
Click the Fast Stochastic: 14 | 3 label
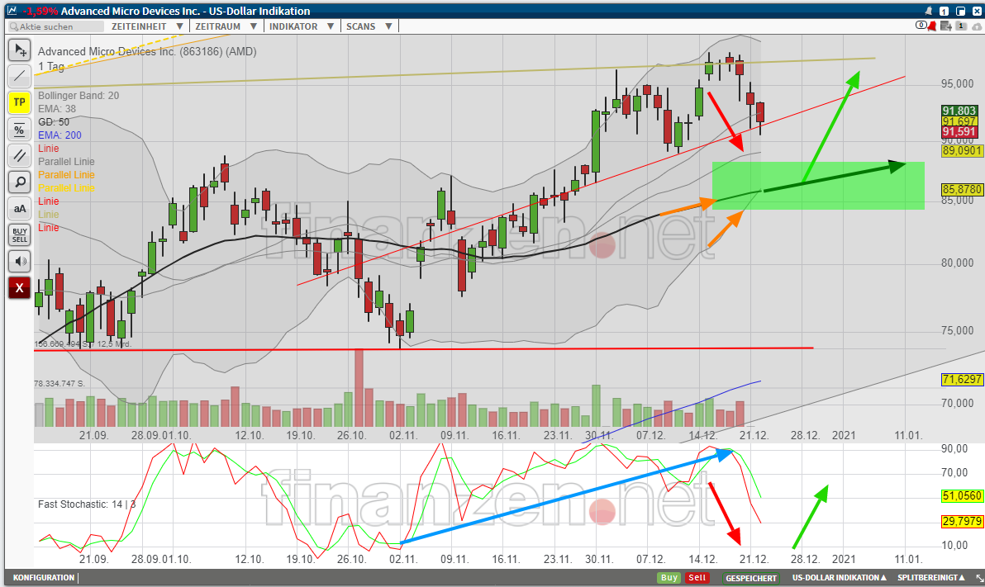(87, 504)
